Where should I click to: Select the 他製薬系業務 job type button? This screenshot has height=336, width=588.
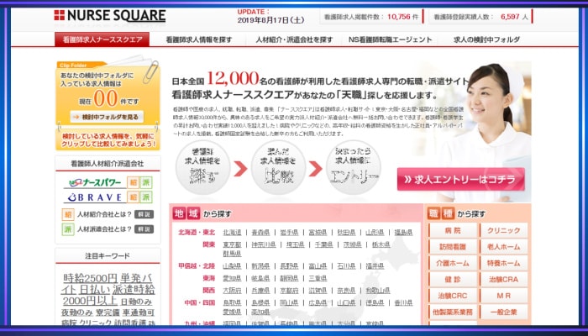pyautogui.click(x=453, y=312)
